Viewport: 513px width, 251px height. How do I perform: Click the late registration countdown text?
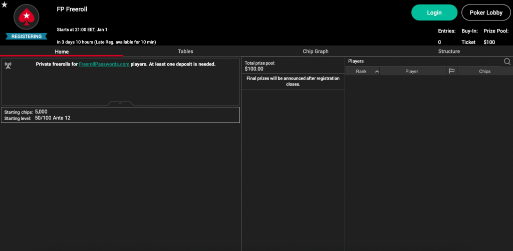click(x=106, y=42)
